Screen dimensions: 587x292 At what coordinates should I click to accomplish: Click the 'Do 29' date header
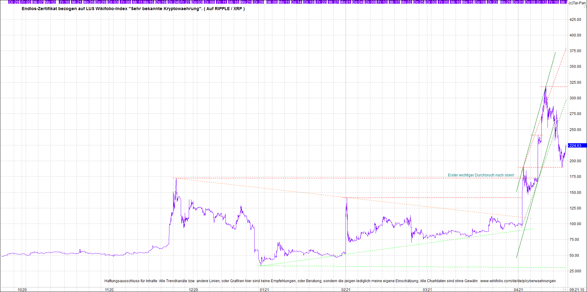point(101,2)
